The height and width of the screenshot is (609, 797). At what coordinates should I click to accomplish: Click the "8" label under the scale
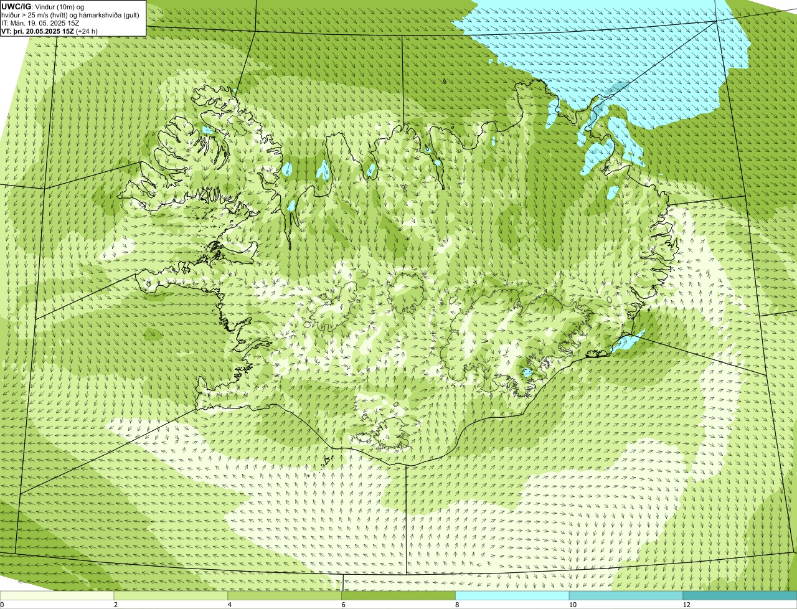click(x=457, y=605)
